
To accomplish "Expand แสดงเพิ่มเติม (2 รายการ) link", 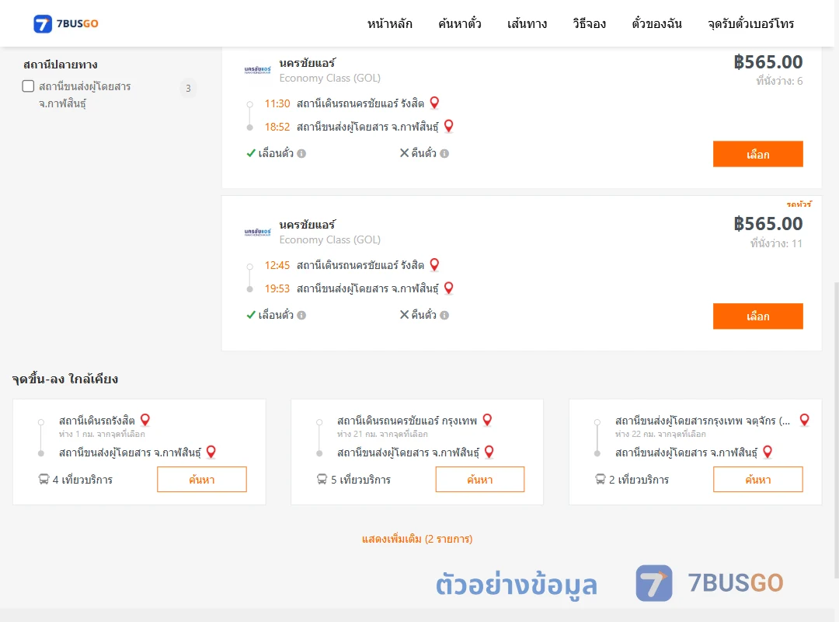I will (417, 539).
